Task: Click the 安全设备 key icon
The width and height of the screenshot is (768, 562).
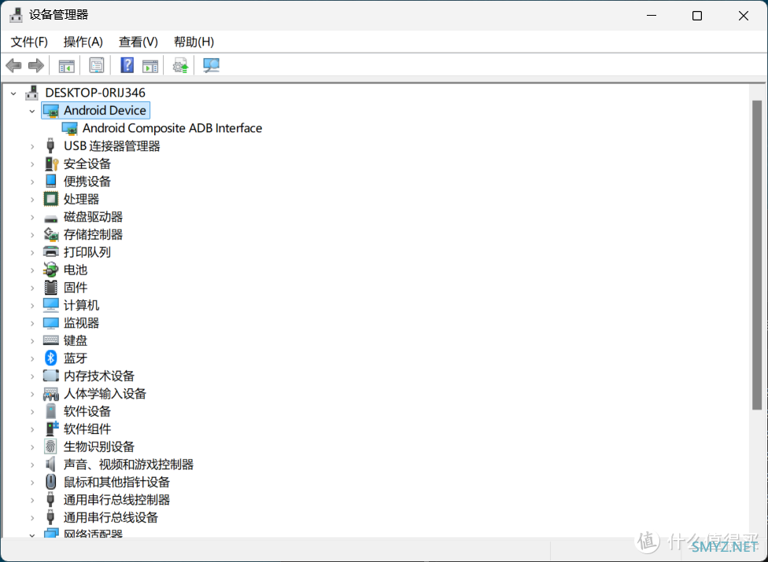Action: 51,163
